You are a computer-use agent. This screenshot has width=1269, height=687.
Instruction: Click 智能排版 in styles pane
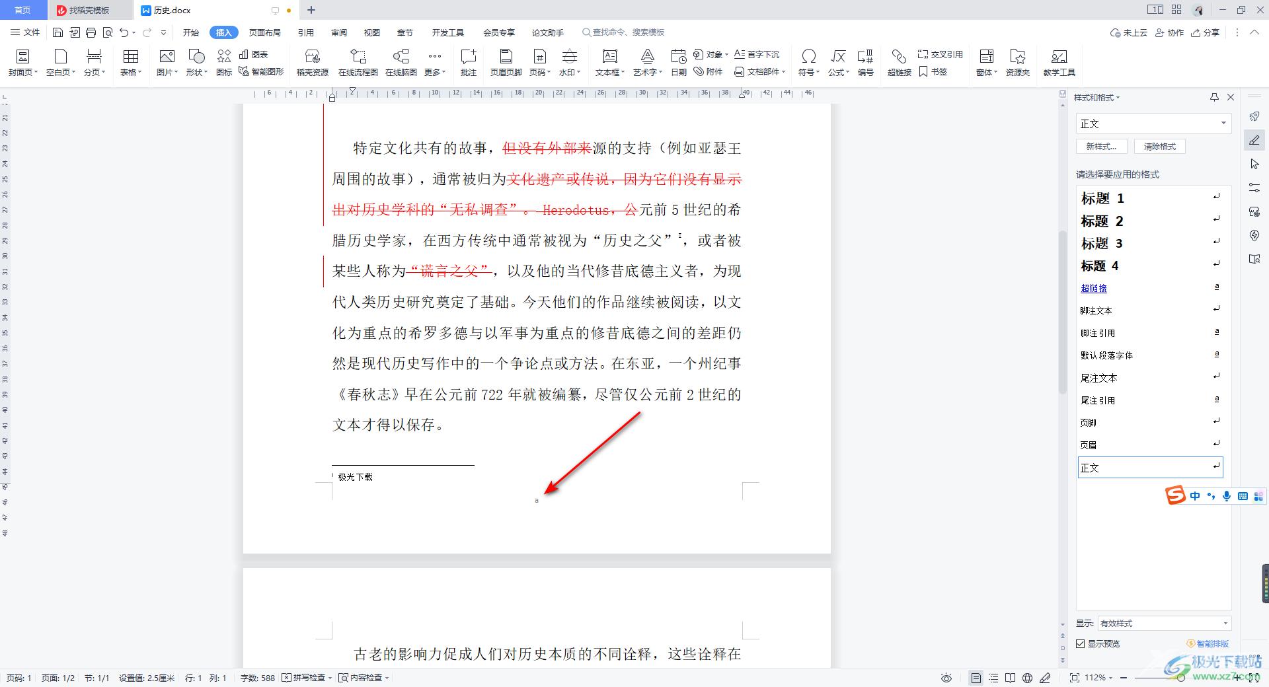pyautogui.click(x=1208, y=643)
